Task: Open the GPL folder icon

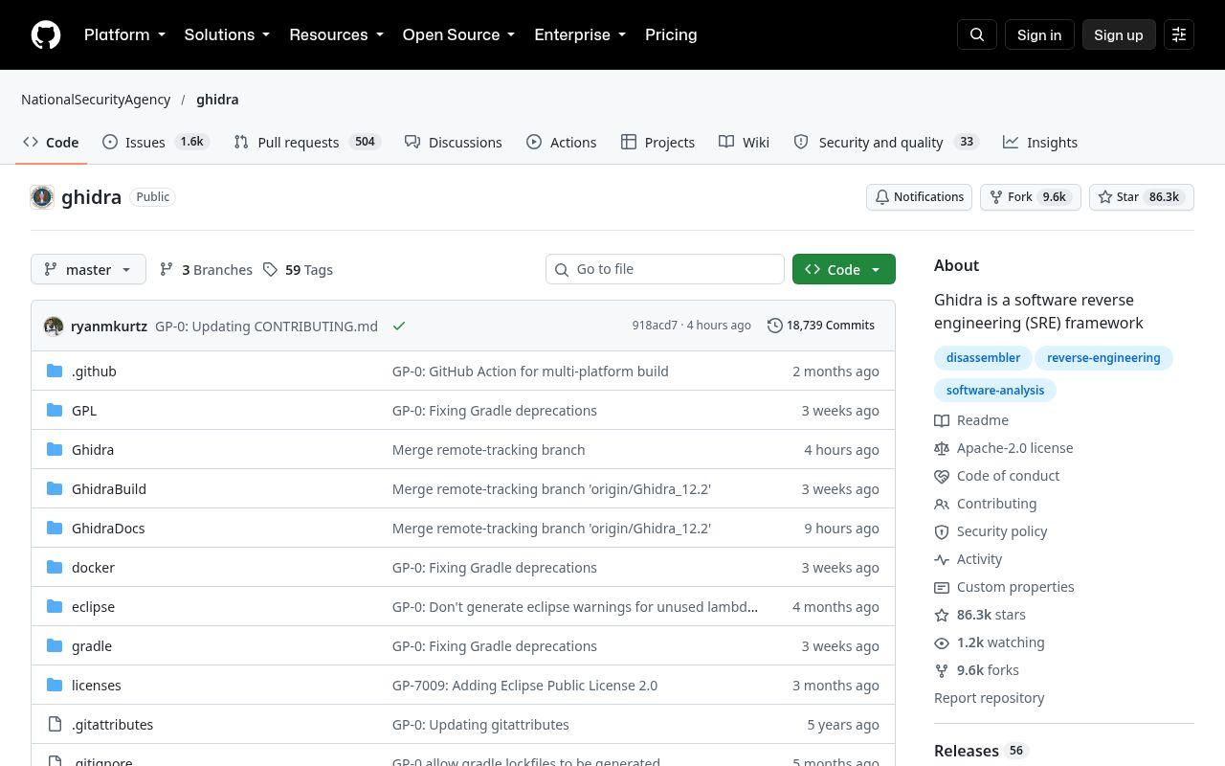Action: click(55, 410)
